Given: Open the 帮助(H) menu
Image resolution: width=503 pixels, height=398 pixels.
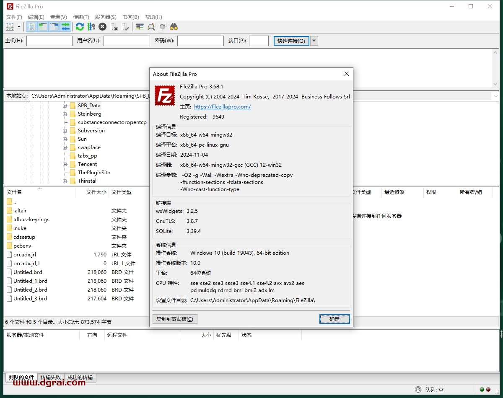Looking at the screenshot, I should click(x=153, y=17).
